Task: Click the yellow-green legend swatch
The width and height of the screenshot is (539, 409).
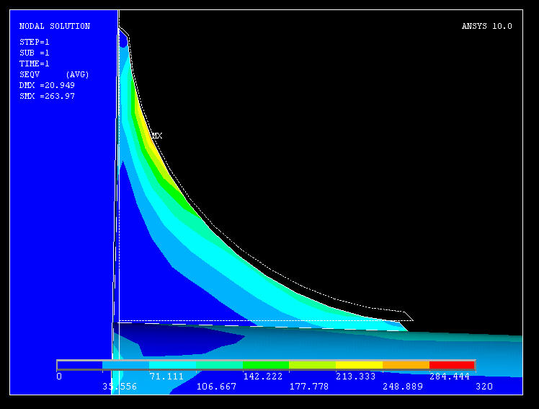Action: click(313, 365)
